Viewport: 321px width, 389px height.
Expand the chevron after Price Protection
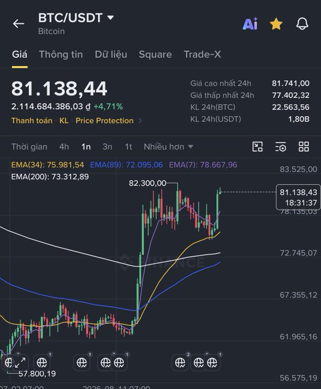(x=140, y=121)
